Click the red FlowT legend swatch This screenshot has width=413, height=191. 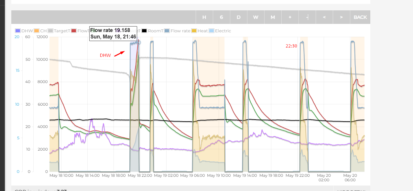74,31
